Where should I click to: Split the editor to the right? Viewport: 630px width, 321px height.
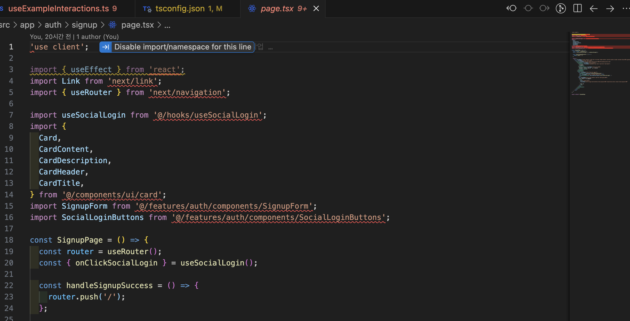577,8
